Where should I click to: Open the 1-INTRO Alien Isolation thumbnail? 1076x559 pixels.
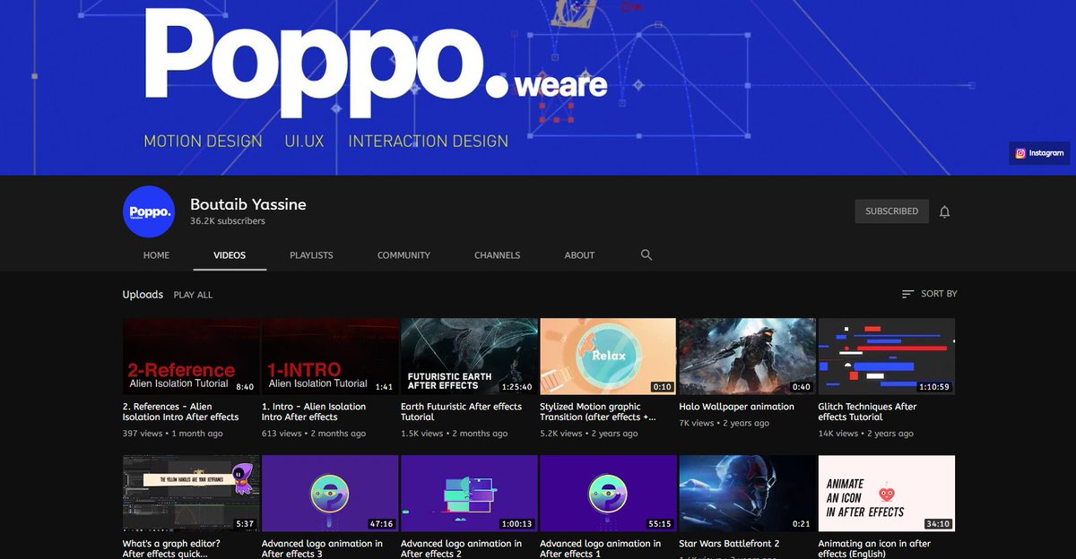coord(330,357)
